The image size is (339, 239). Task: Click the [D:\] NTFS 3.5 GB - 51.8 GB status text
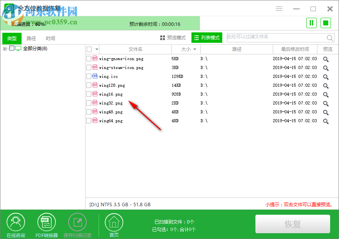[x=120, y=205]
